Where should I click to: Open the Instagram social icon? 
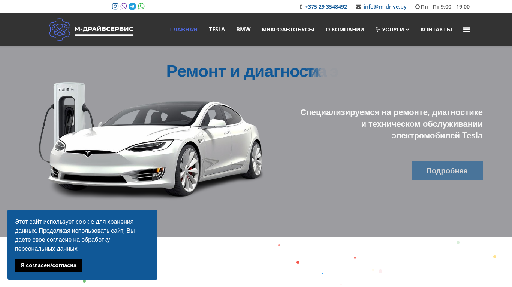pos(115,6)
